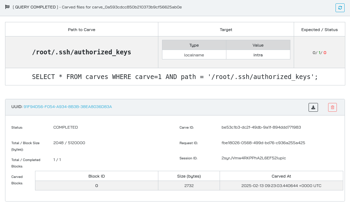The width and height of the screenshot is (350, 211).
Task: Select the /root/.ssh/authorized_keys carve path
Action: (82, 52)
